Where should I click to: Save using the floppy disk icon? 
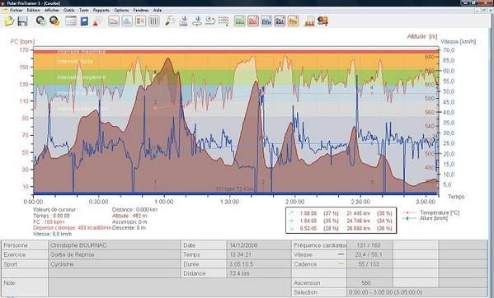[x=23, y=21]
